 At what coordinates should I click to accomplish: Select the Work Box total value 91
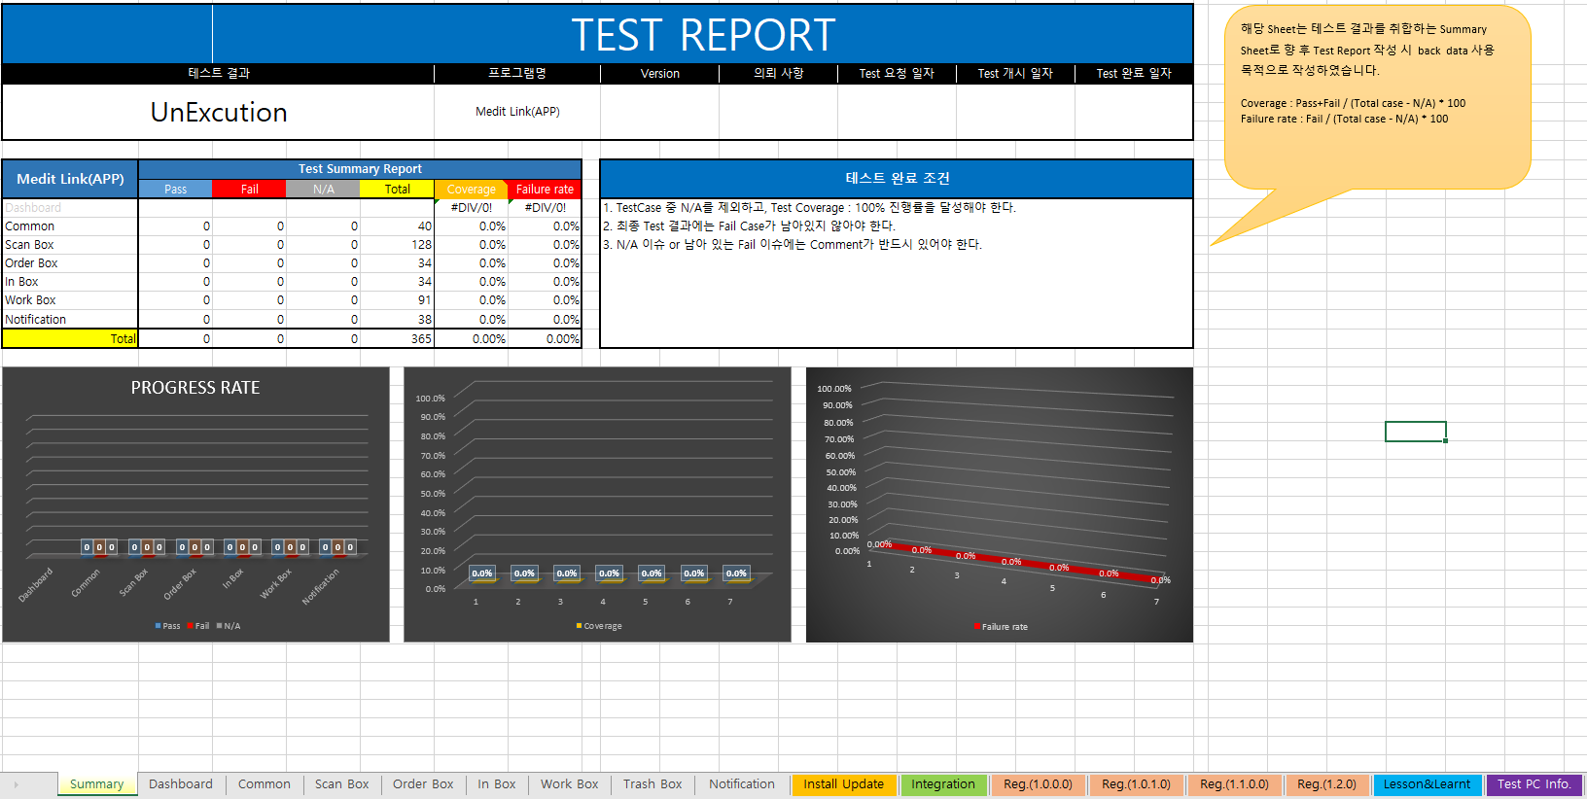(x=397, y=300)
